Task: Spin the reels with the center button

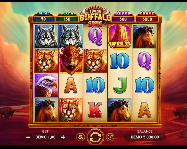Action: pyautogui.click(x=95, y=137)
